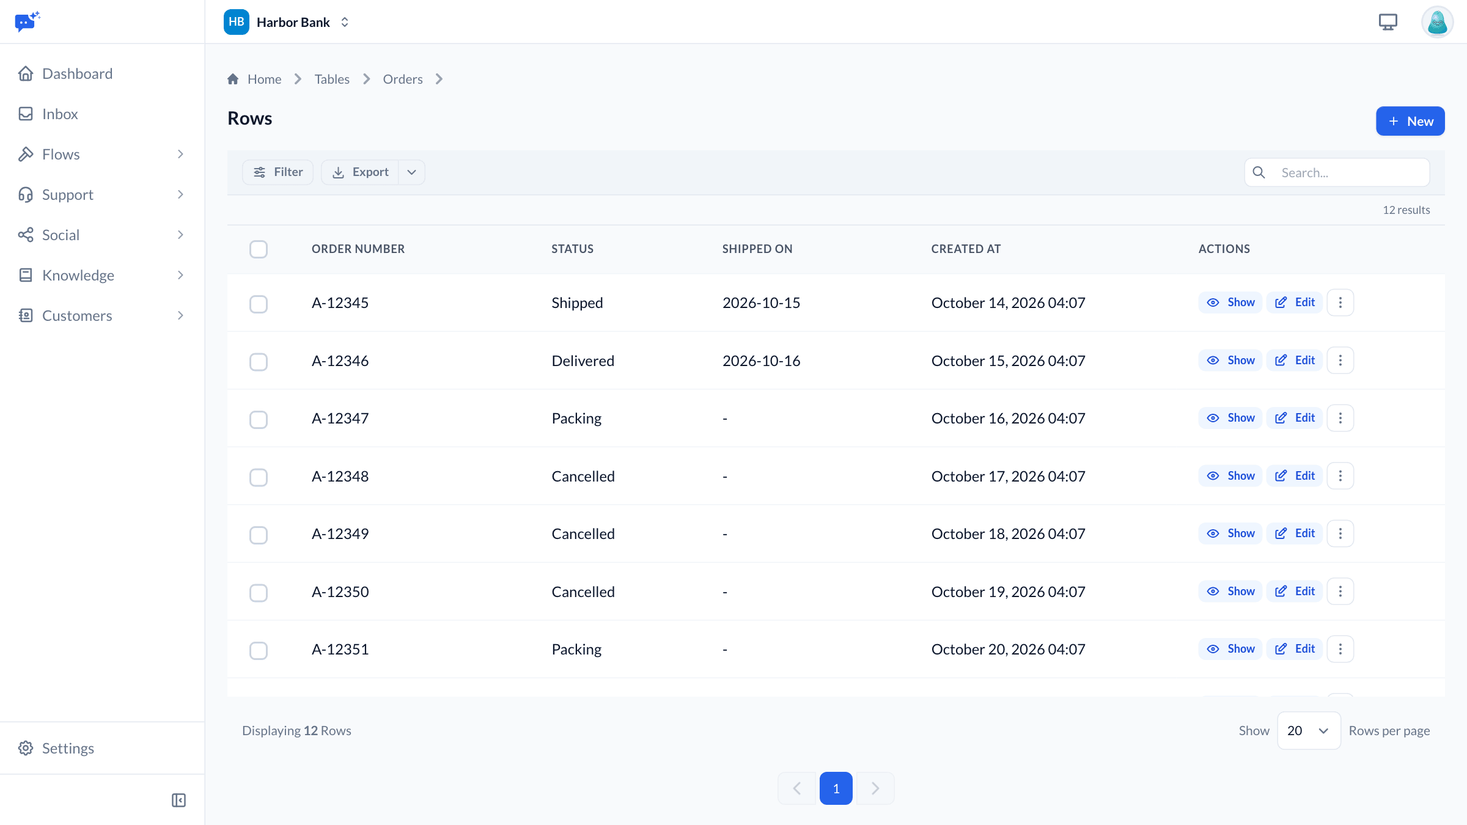Click the Flows pen icon in the sidebar

pyautogui.click(x=26, y=155)
